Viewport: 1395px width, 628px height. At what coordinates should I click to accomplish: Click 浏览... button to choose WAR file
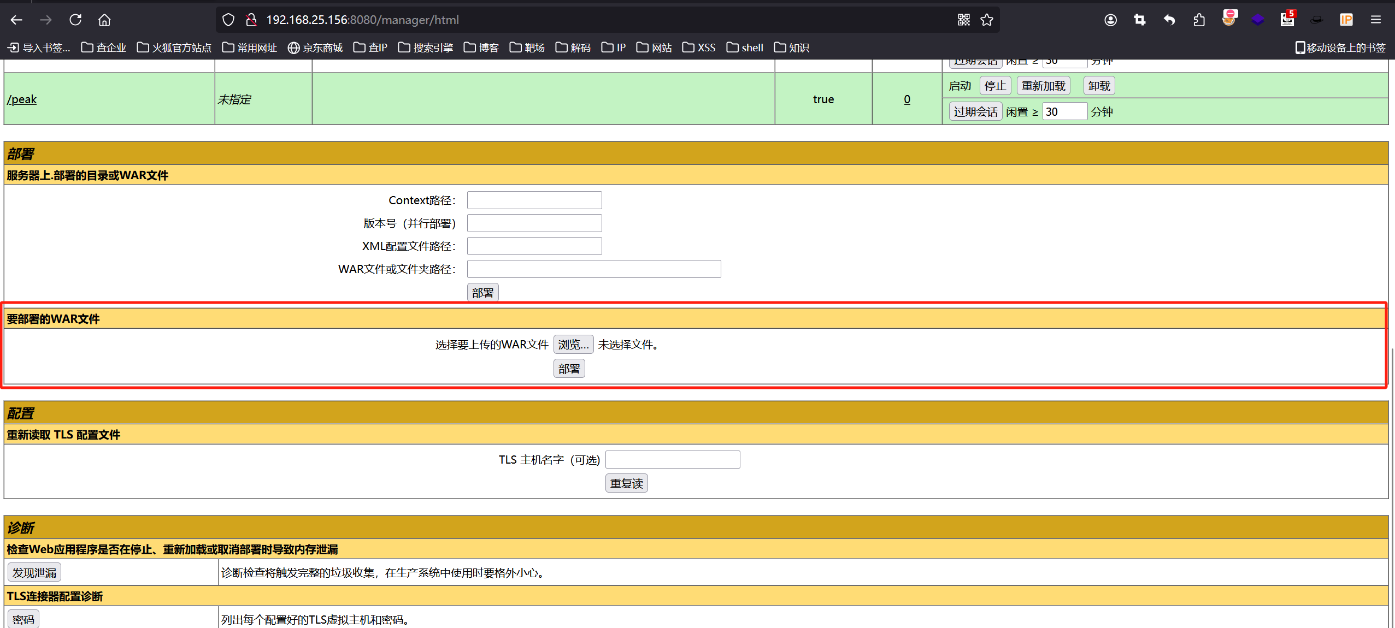(x=573, y=345)
